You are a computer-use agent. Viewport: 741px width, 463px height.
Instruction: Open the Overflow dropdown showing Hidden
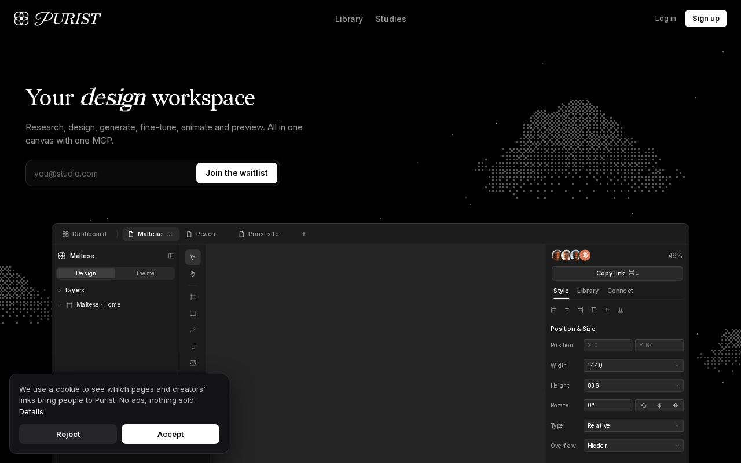633,446
